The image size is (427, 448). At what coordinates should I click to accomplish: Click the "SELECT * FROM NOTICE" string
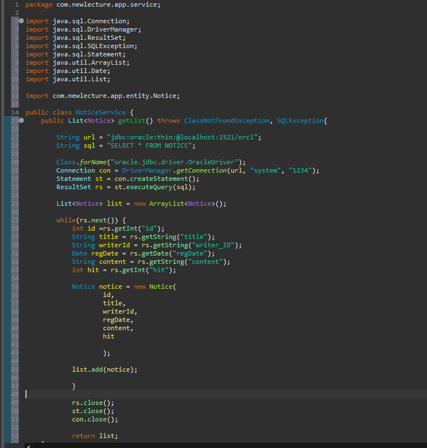[x=149, y=145]
